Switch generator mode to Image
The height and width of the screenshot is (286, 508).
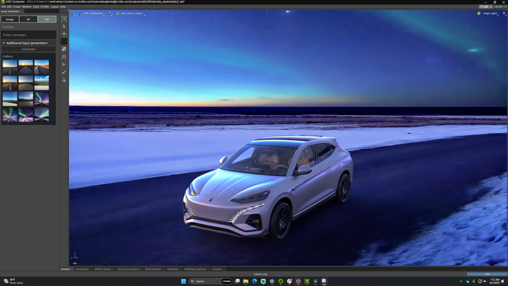[x=10, y=19]
